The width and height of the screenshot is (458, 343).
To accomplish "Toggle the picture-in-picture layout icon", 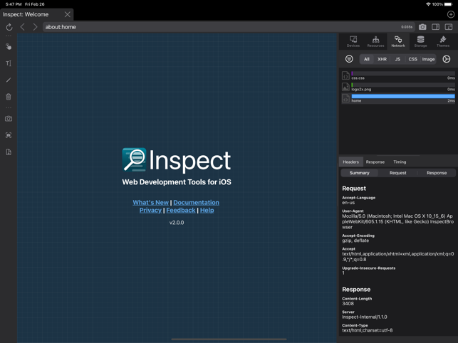I will (449, 27).
